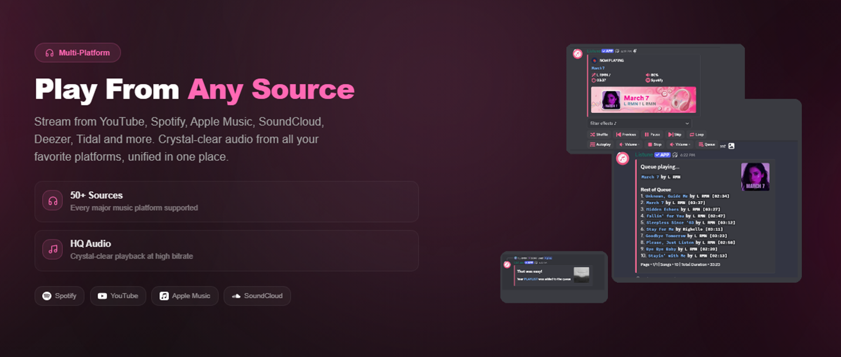Screen dimensions: 841x357
Task: Open 'Unknown, Guide Me' queue link
Action: 666,196
